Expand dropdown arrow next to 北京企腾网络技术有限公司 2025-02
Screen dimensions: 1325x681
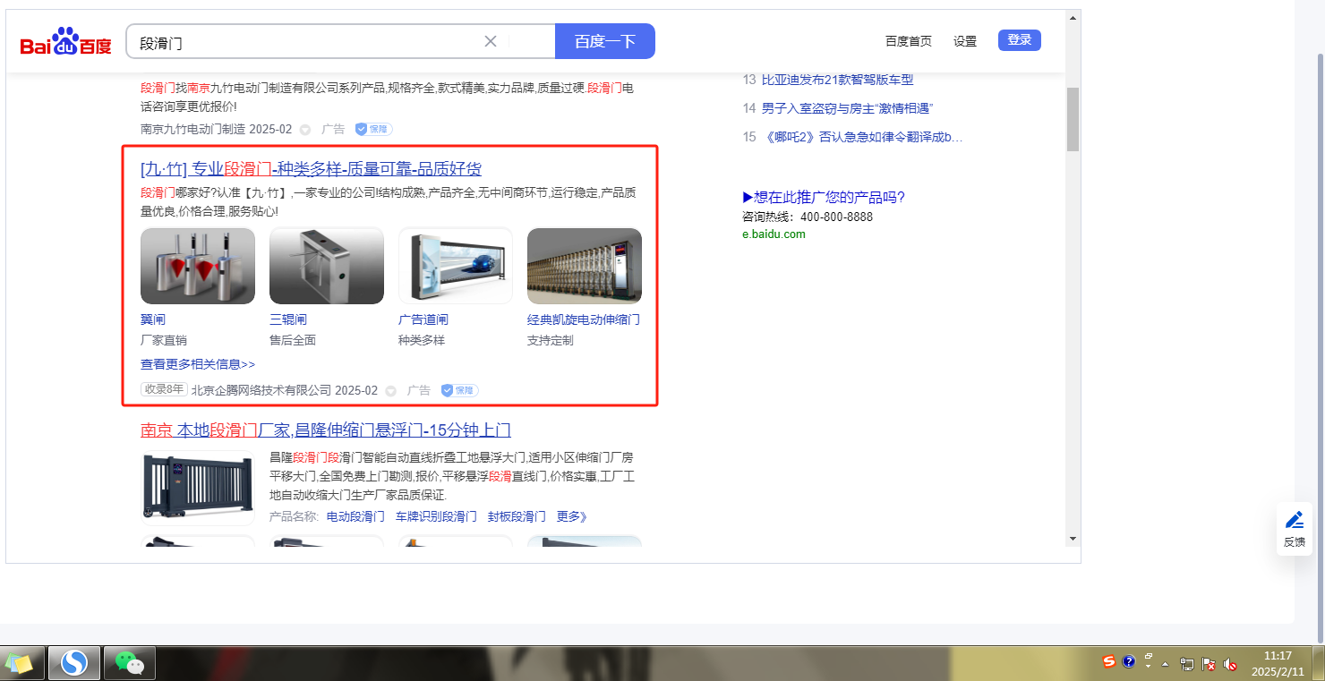click(390, 391)
